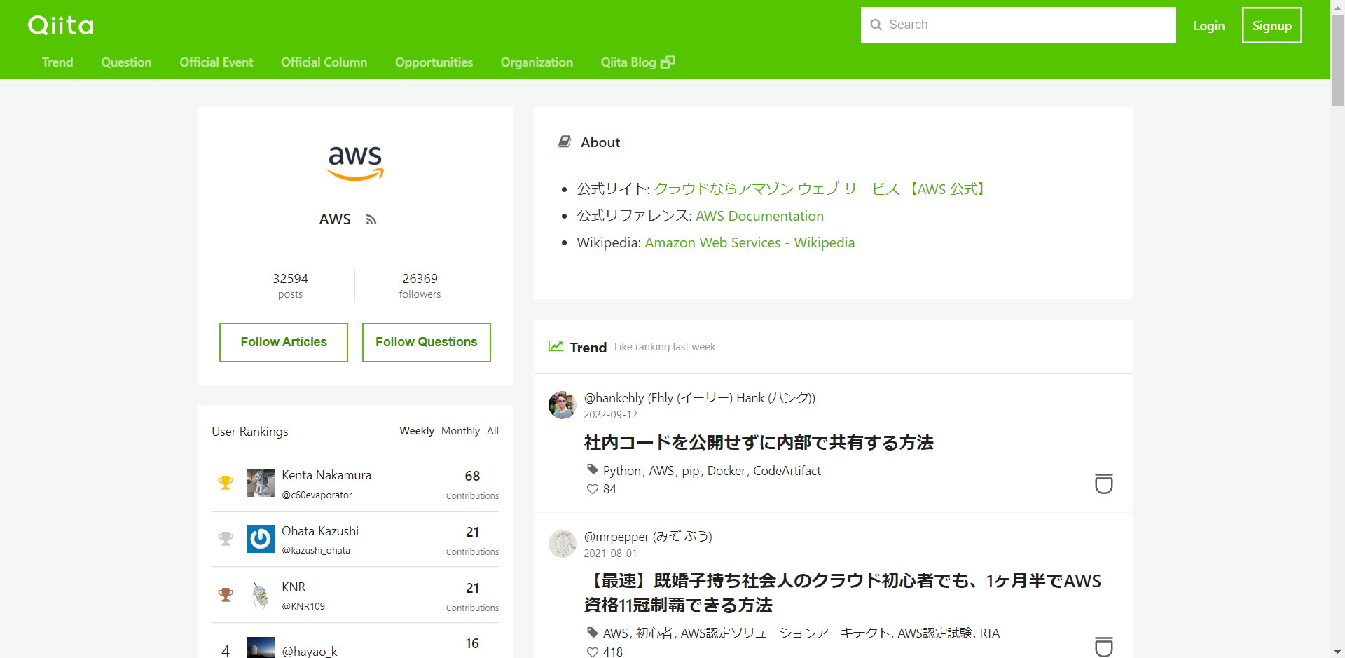Click the heart icon showing 418 likes

pos(593,652)
